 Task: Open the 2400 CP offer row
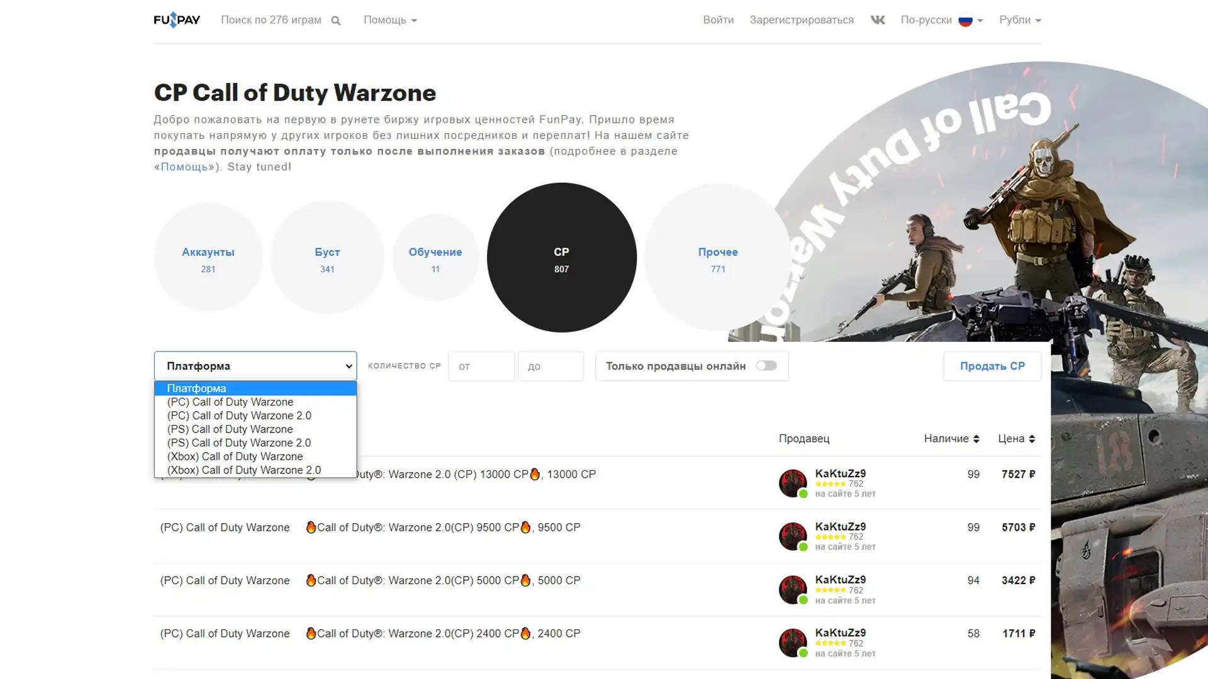[x=598, y=643]
